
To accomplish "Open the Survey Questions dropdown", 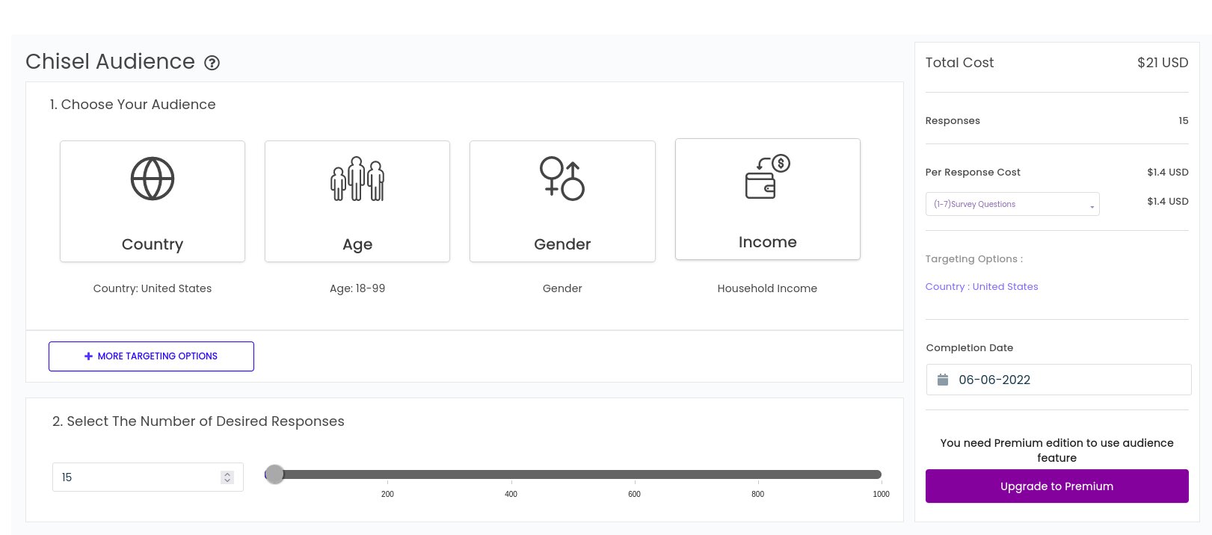I will (x=1012, y=204).
